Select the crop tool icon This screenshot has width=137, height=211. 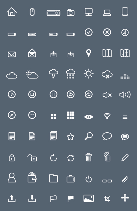point(107,199)
